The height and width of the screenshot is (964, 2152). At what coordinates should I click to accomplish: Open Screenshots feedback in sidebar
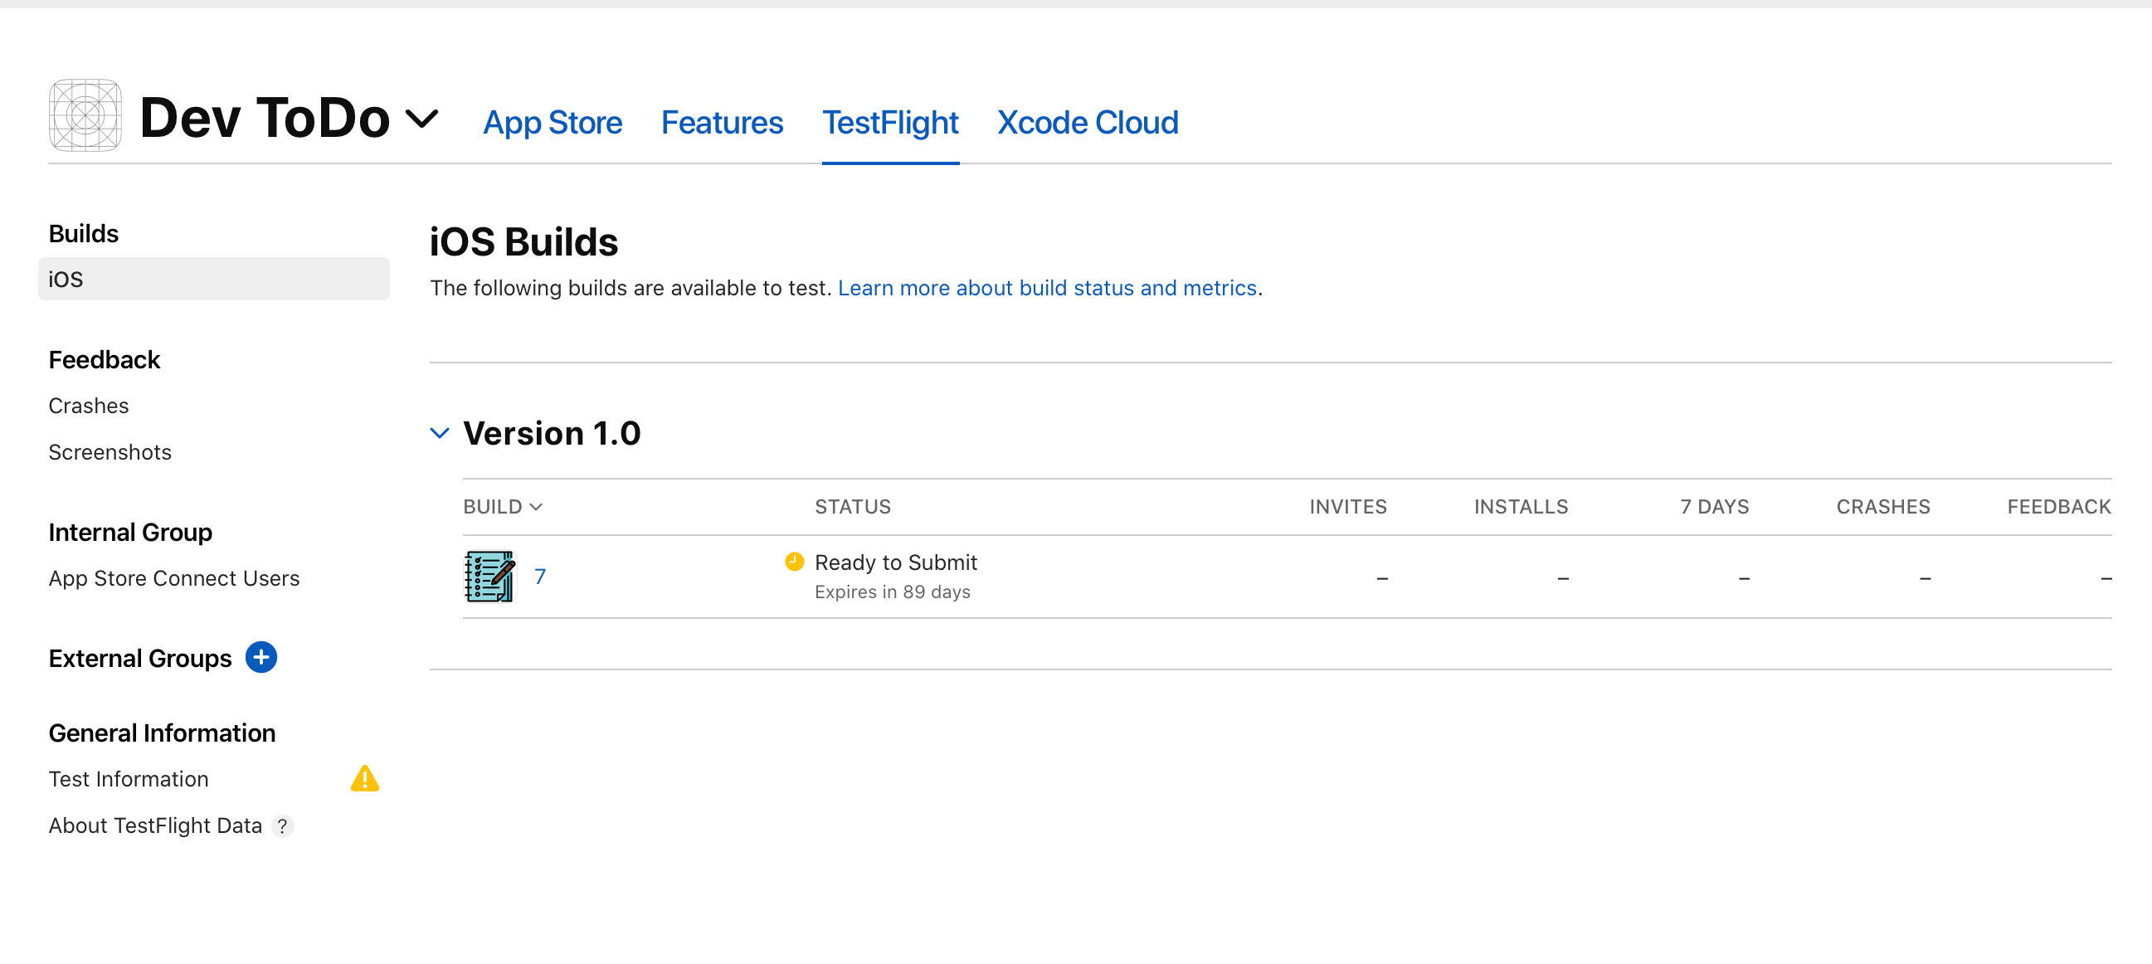pos(110,453)
